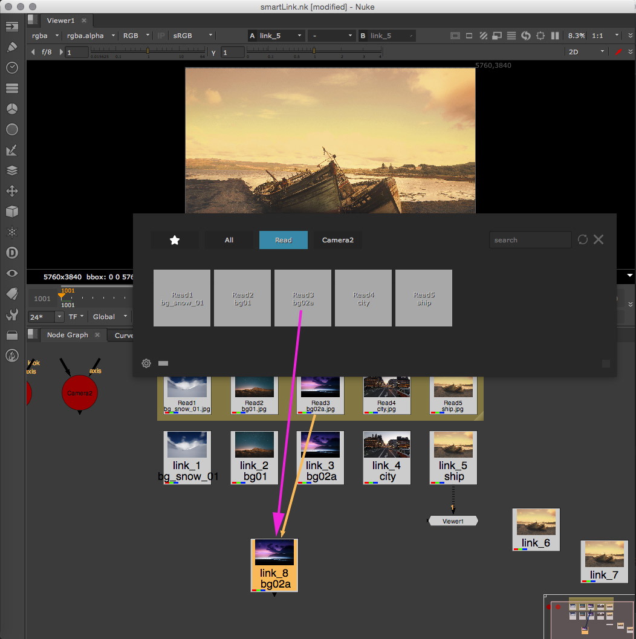Open the 3D nodes menu (cube icon)

[x=11, y=212]
